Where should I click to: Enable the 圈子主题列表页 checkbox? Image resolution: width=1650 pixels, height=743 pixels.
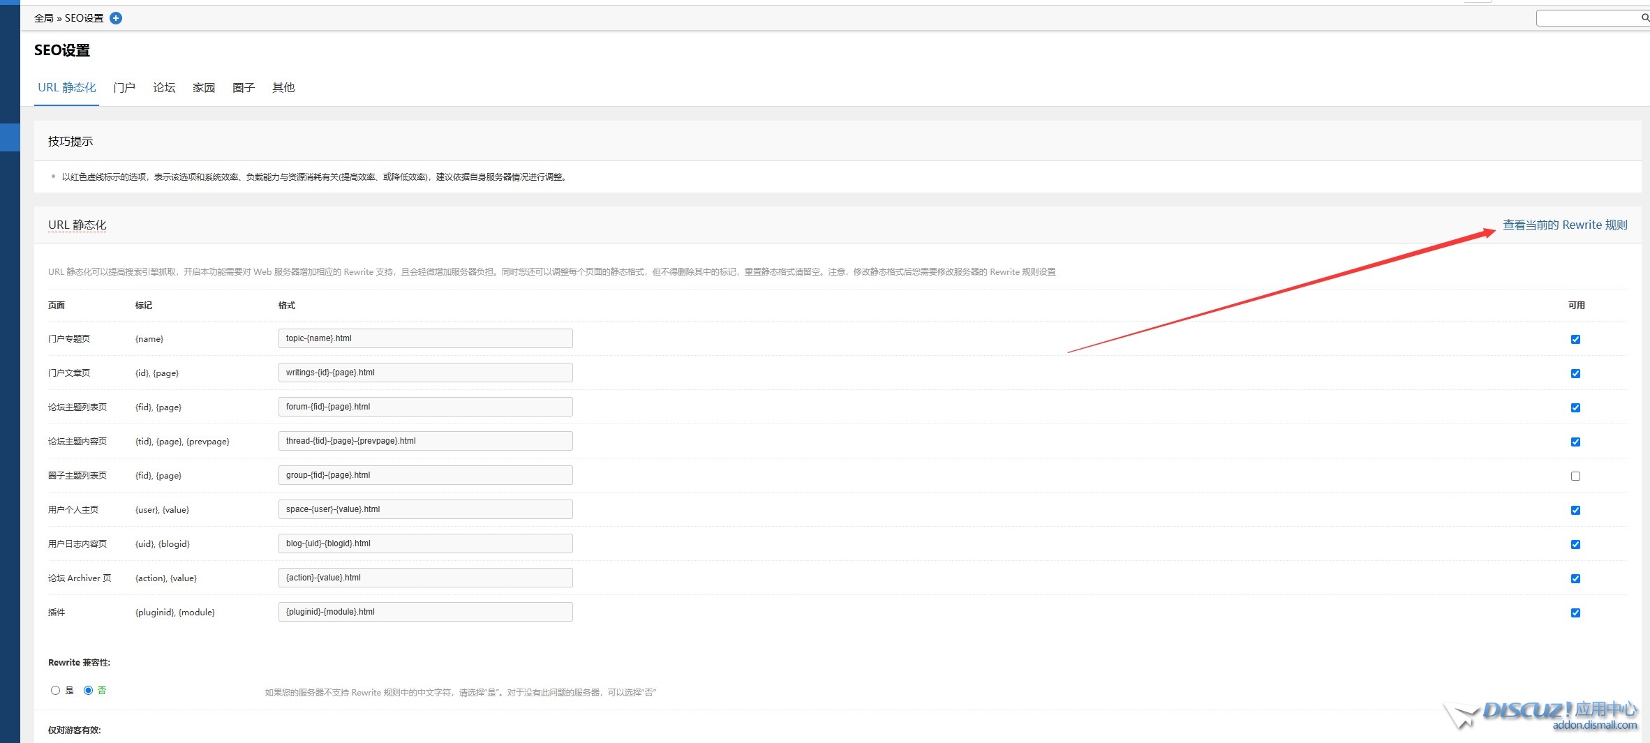pos(1575,476)
